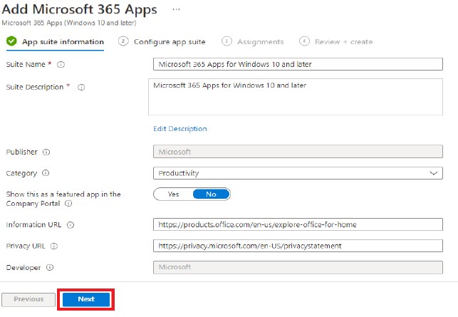This screenshot has width=458, height=317.
Task: Click info icon beside Suite Description
Action: click(81, 88)
